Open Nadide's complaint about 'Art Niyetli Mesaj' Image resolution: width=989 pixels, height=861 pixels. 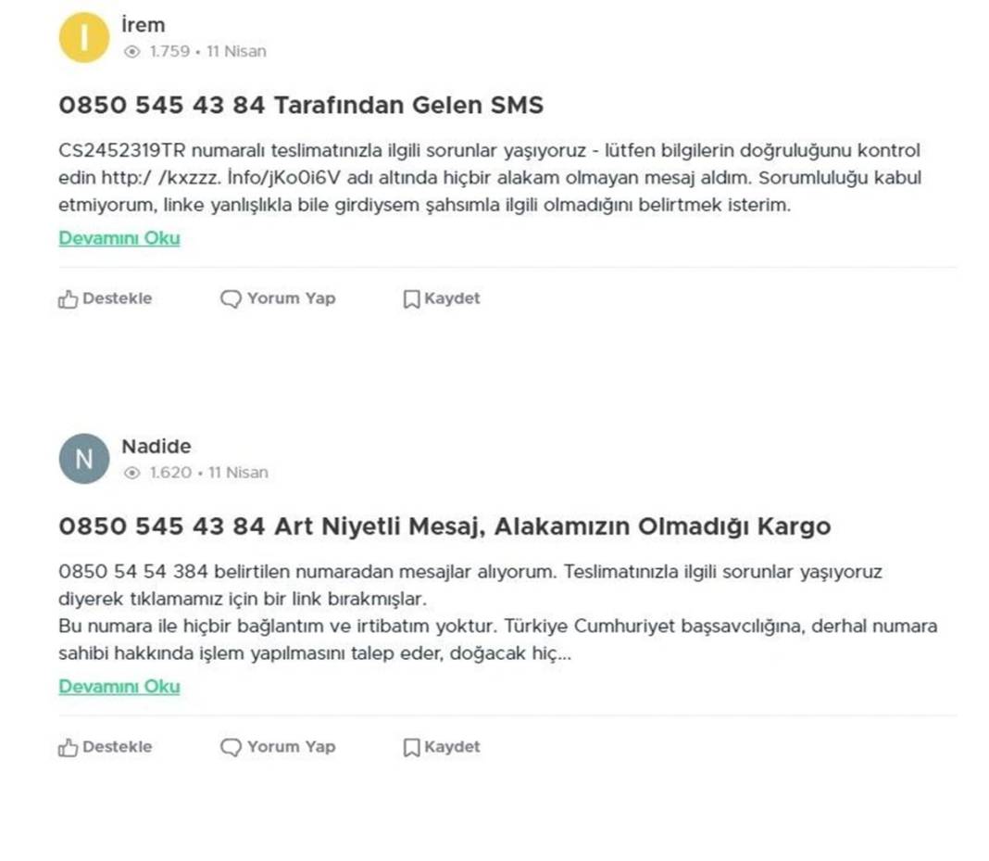click(x=444, y=525)
